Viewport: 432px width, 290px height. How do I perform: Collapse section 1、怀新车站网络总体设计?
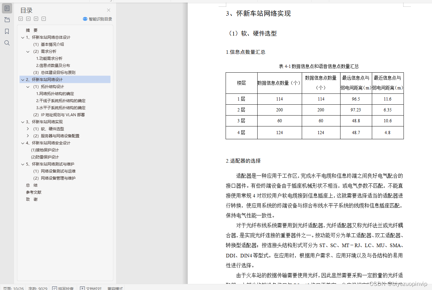(22, 37)
